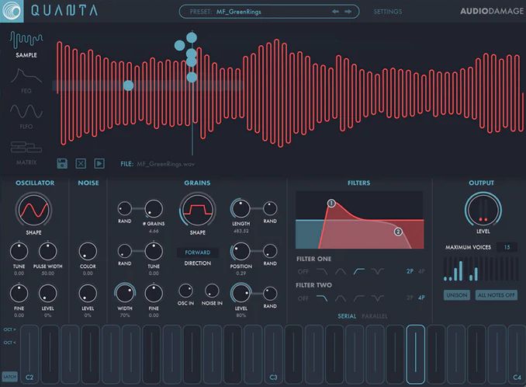Turn Filter One OFF
Image resolution: width=526 pixels, height=387 pixels.
[303, 271]
